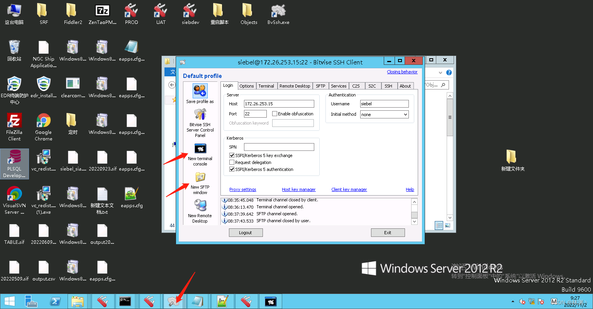This screenshot has height=309, width=593.
Task: Select the BvSsh.exe desktop shortcut
Action: 278,14
